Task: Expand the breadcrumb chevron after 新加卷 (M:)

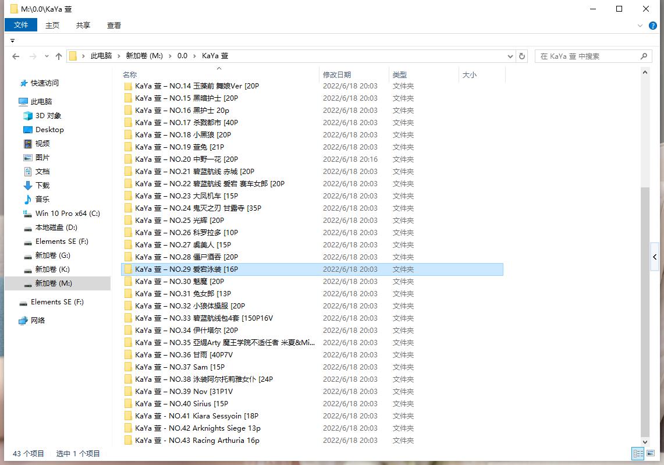Action: point(170,56)
